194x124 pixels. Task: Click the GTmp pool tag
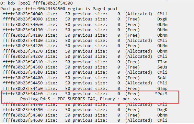pos(162,88)
